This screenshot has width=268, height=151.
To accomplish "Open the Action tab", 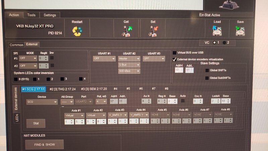I will 14,15.
